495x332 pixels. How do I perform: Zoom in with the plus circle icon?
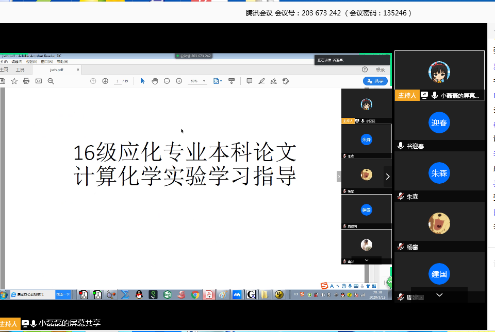[x=179, y=81]
